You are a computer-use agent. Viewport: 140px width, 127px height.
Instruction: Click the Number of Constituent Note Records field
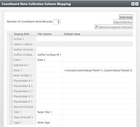57,22
